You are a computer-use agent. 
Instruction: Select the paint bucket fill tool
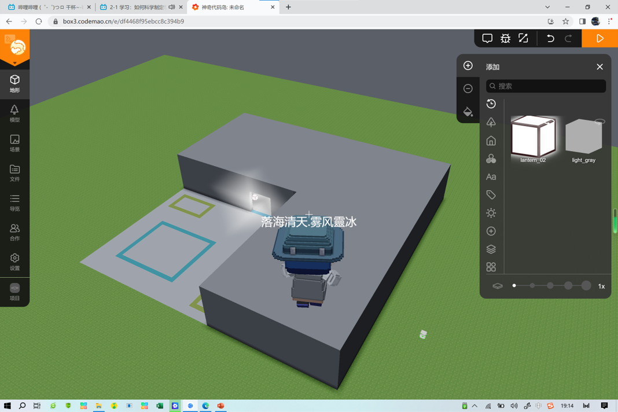coord(468,112)
